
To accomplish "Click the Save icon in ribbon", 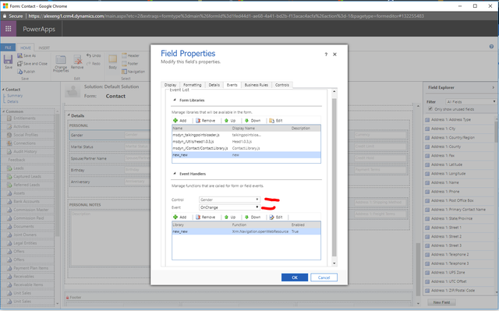I will click(x=9, y=62).
